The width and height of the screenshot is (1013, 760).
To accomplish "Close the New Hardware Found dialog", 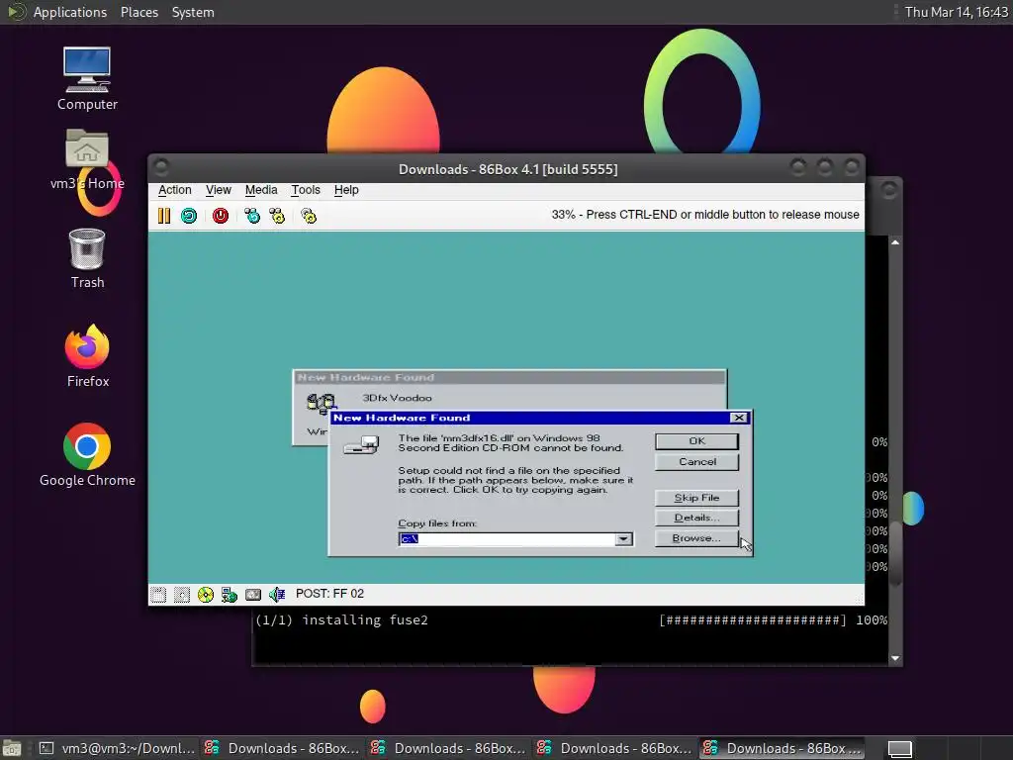I will (x=738, y=419).
